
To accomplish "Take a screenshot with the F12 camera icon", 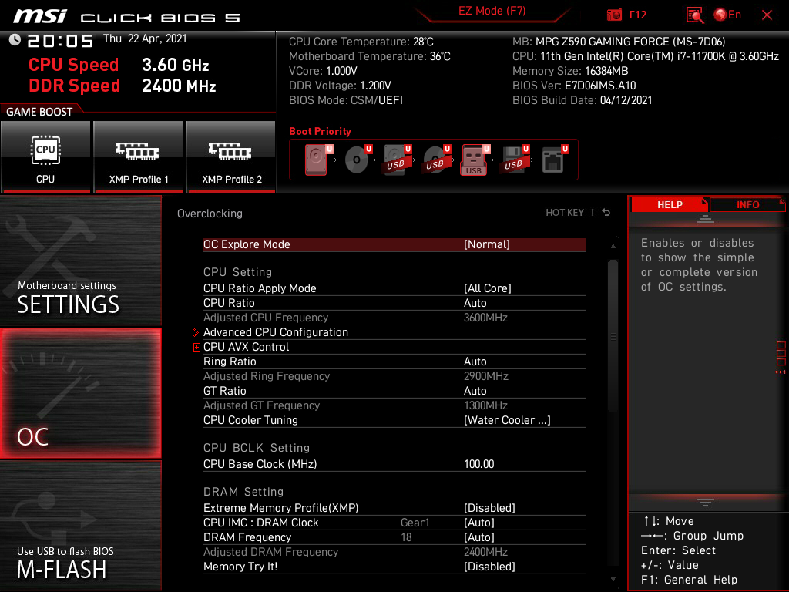I will [x=614, y=15].
